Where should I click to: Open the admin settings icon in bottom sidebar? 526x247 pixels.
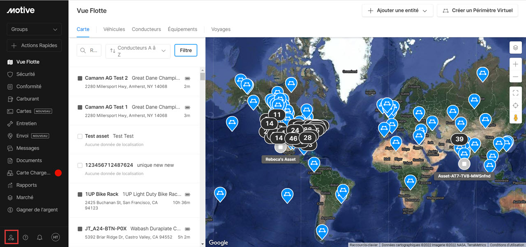[11, 237]
